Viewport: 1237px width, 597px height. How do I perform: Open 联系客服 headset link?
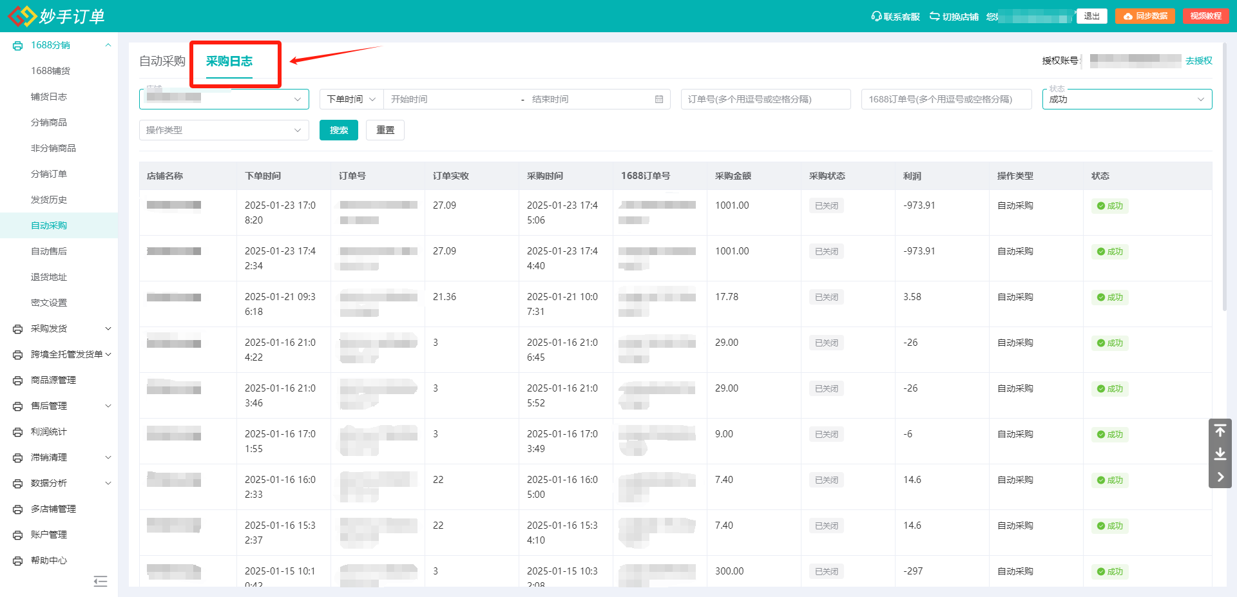pyautogui.click(x=896, y=17)
